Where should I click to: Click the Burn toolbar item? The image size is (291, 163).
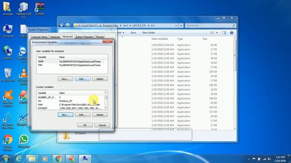(x=133, y=33)
